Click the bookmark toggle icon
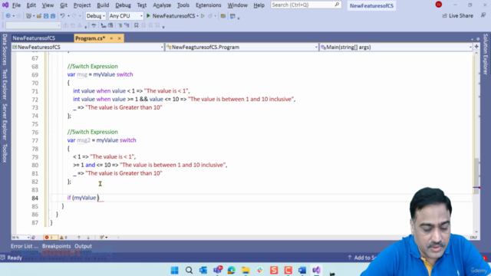This screenshot has width=491, height=276. click(x=137, y=25)
